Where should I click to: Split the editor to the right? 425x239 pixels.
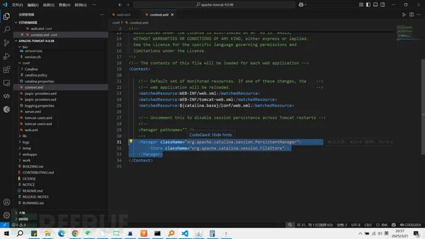411,15
